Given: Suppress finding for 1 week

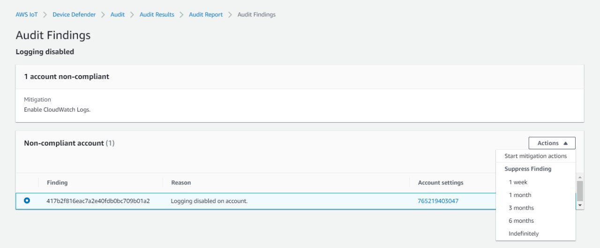Looking at the screenshot, I should [518, 182].
